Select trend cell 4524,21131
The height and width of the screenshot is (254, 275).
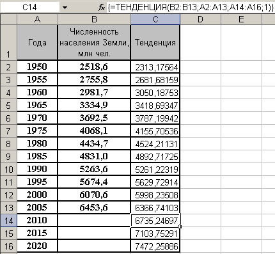click(x=155, y=144)
